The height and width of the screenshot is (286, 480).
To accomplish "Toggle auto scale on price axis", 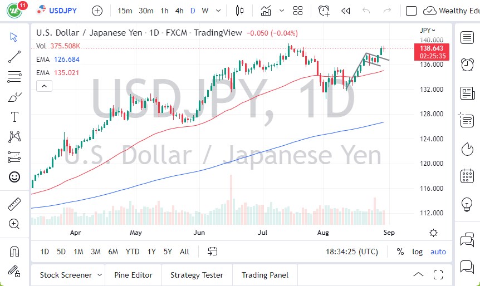I will pyautogui.click(x=438, y=252).
